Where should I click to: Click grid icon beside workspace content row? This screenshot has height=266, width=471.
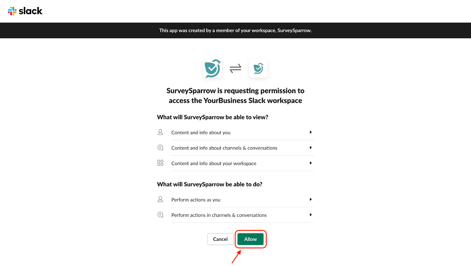(160, 163)
